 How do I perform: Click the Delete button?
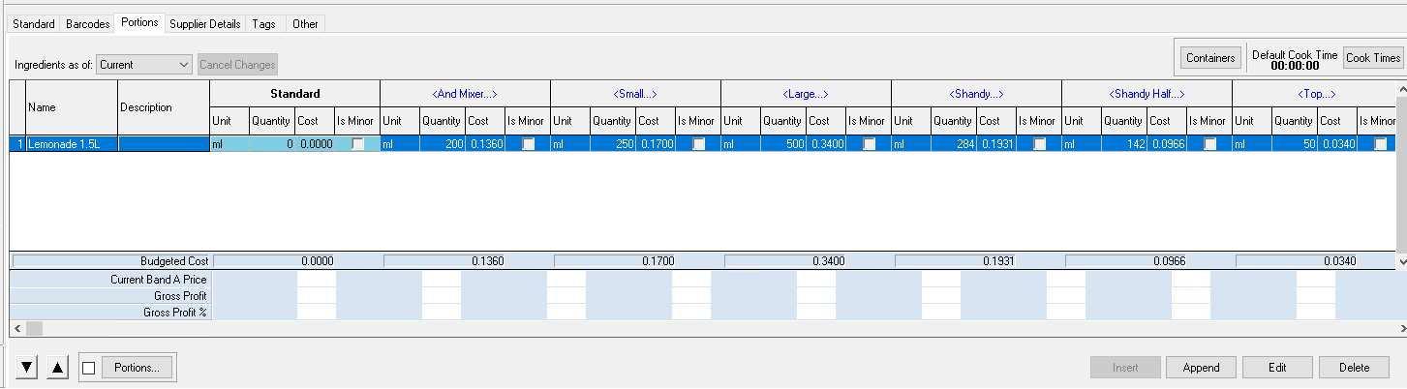tap(1355, 368)
